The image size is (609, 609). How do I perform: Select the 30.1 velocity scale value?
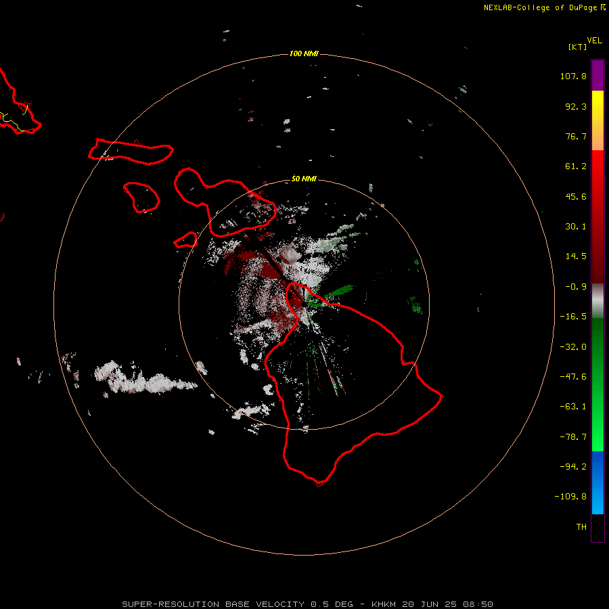576,227
